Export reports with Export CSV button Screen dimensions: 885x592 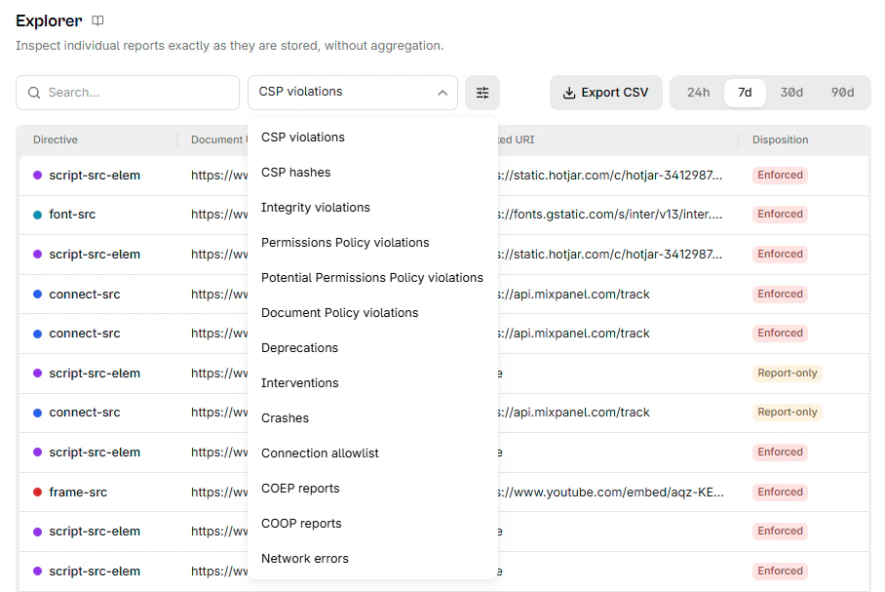(606, 93)
